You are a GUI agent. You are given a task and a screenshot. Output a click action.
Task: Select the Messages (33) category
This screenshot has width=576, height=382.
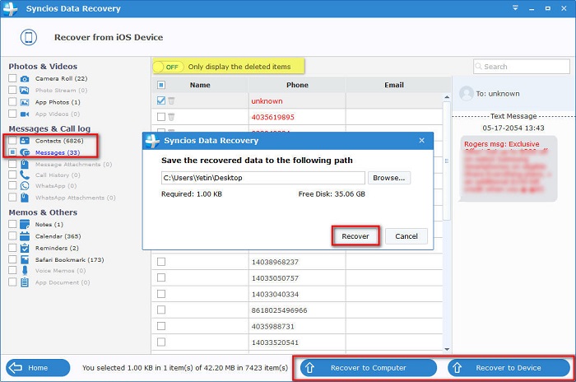click(58, 152)
